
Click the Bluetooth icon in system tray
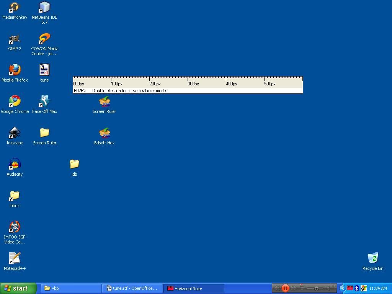tap(357, 288)
